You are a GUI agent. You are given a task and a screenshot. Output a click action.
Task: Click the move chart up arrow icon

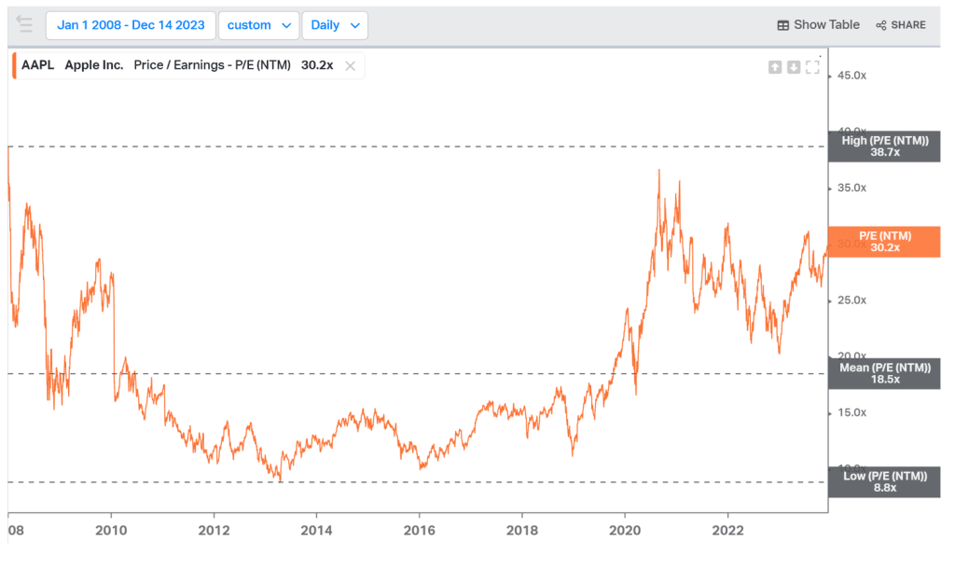tap(775, 67)
